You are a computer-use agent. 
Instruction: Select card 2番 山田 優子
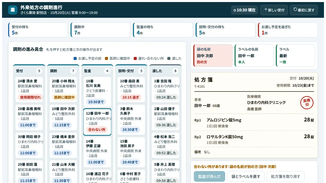pyautogui.click(x=165, y=117)
